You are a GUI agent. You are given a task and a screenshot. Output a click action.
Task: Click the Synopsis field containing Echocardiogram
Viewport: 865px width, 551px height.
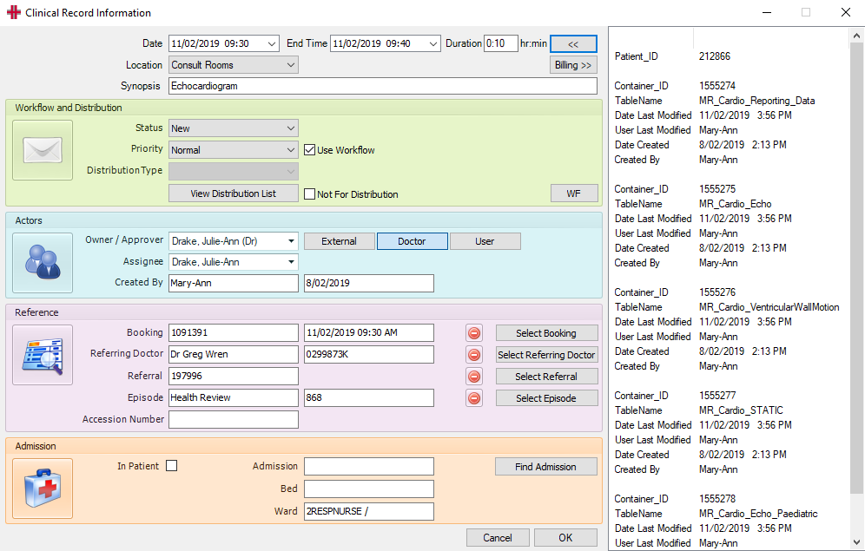[x=383, y=86]
